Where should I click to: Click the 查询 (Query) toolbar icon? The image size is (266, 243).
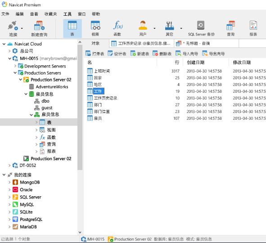(231, 28)
